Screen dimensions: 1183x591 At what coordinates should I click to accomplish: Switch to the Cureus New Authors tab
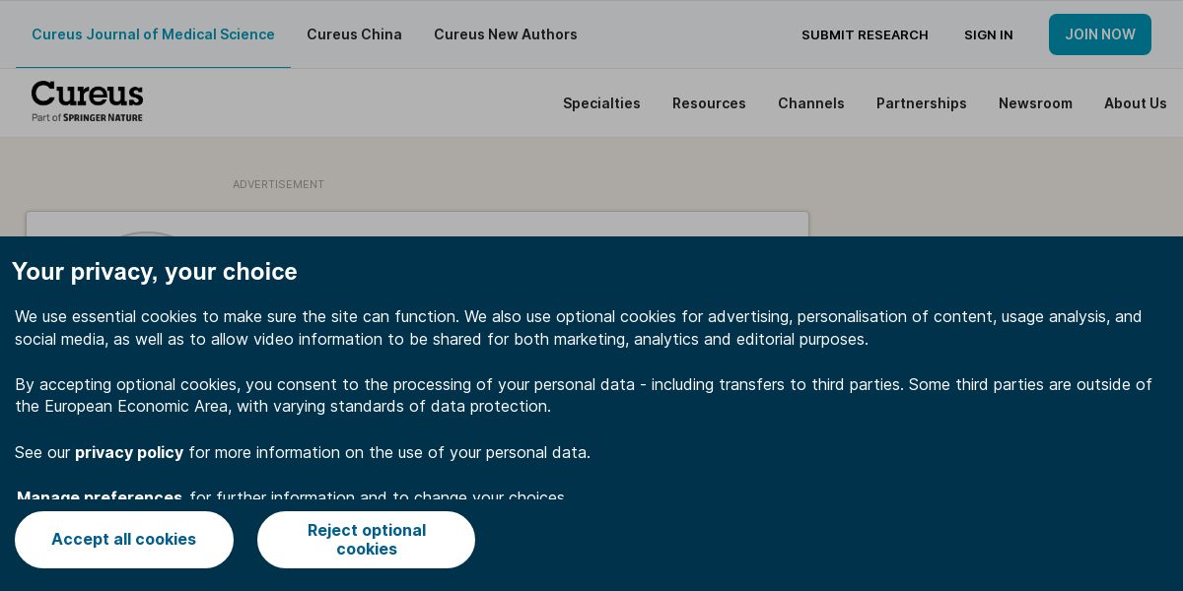pos(506,34)
